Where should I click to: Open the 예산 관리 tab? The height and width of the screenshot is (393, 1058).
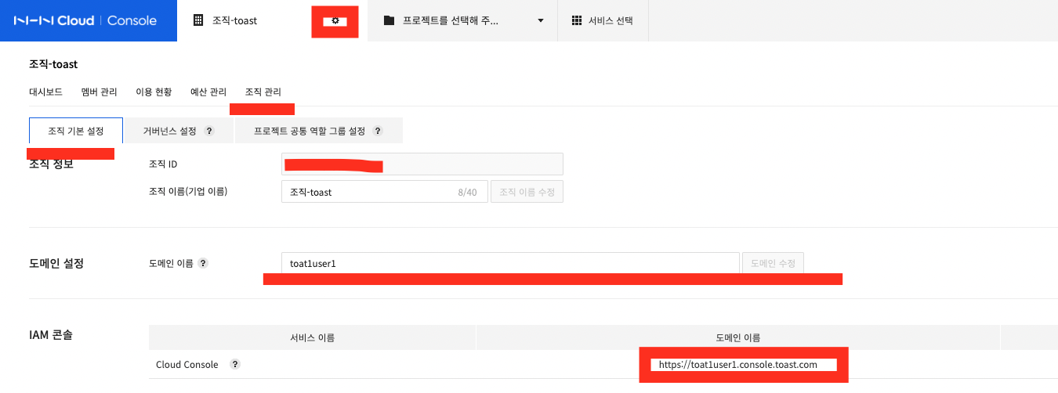[208, 92]
